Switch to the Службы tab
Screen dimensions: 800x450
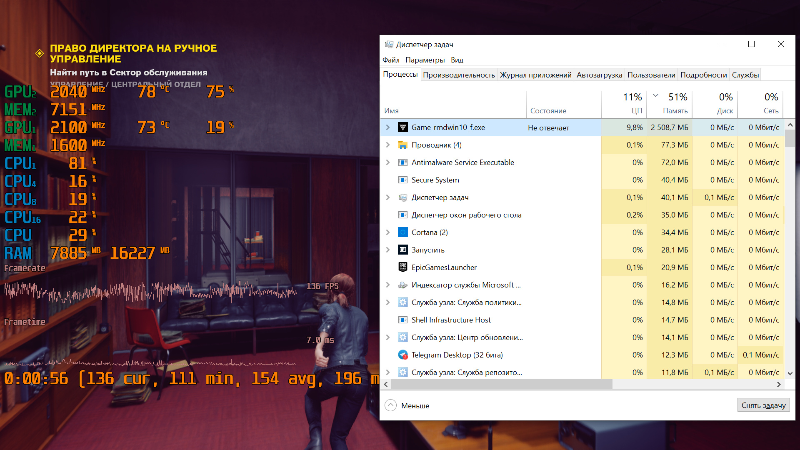pos(745,75)
